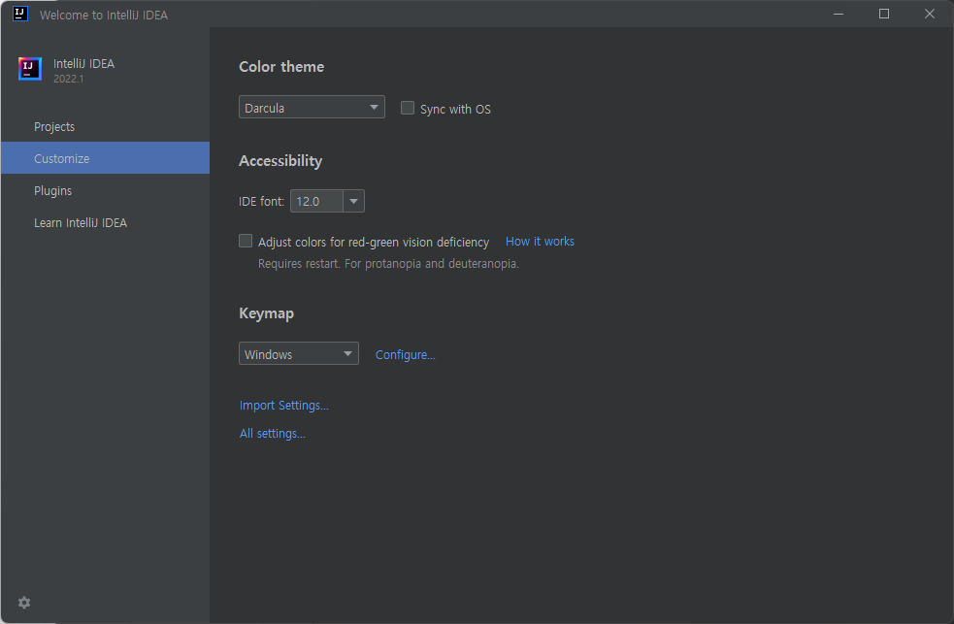Open the Projects section
The image size is (954, 624).
(x=105, y=126)
